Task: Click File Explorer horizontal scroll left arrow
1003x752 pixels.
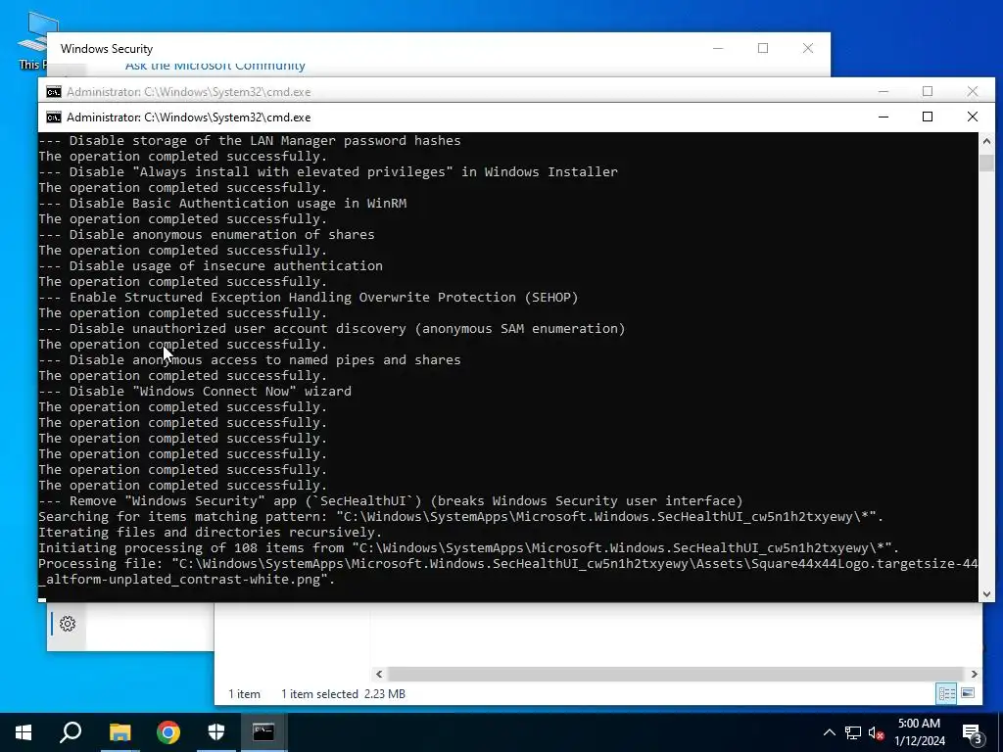Action: click(x=379, y=674)
